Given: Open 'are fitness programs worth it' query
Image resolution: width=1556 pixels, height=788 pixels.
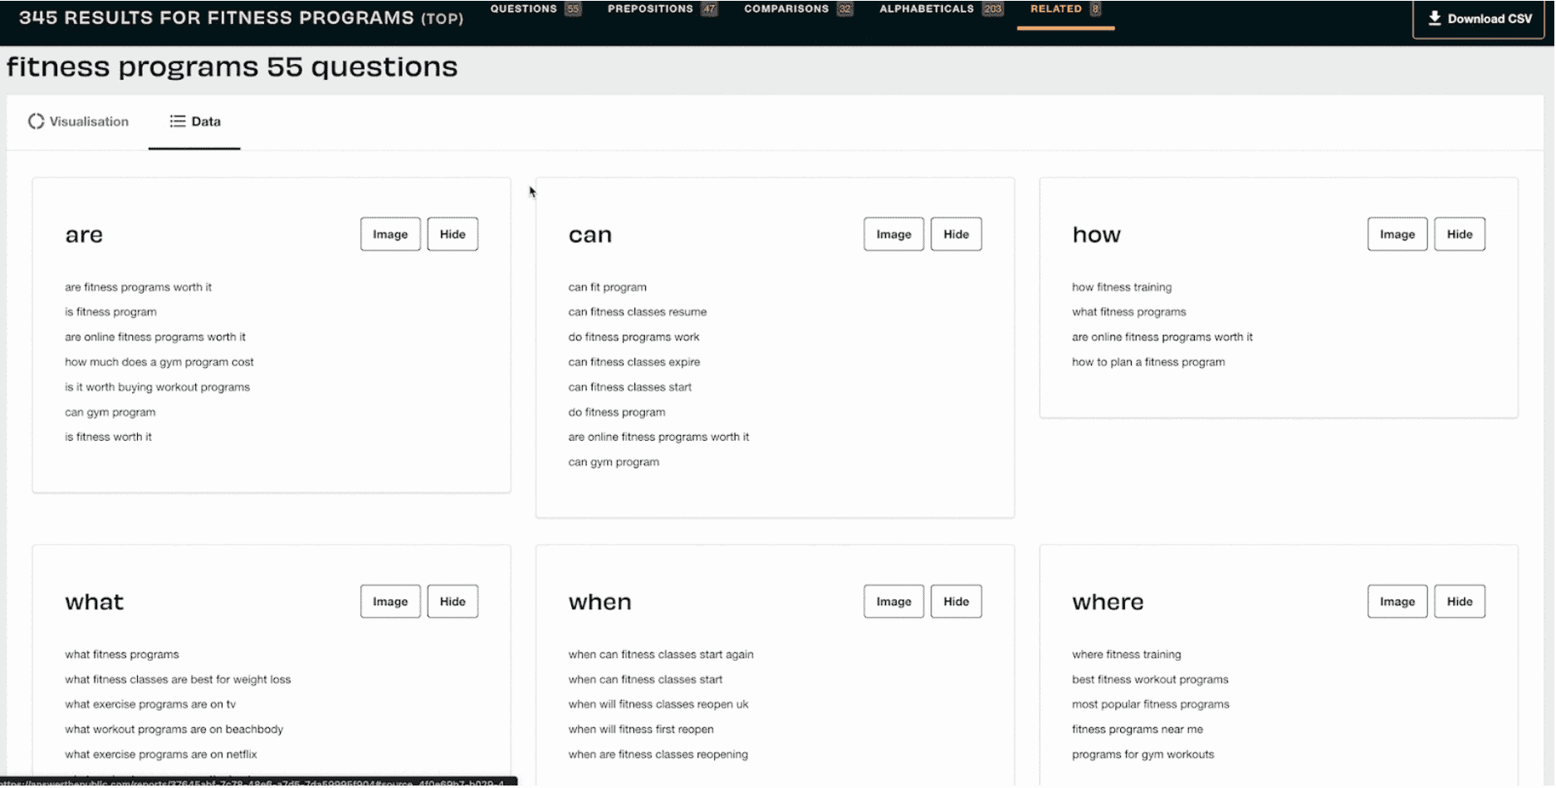Looking at the screenshot, I should [x=139, y=287].
